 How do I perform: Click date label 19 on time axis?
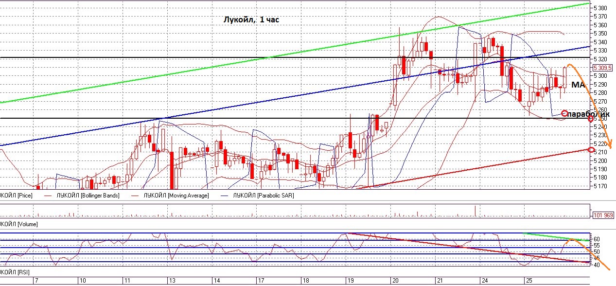coord(350,281)
